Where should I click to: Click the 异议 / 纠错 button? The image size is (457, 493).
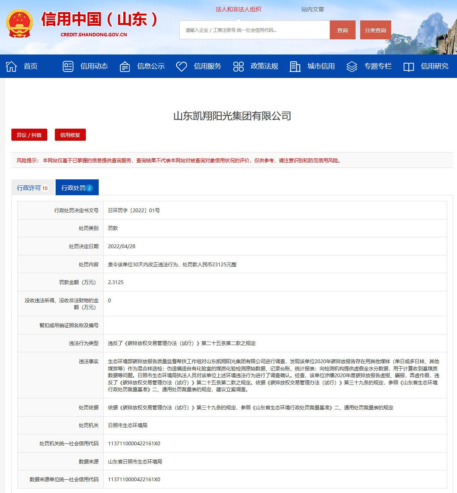29,135
